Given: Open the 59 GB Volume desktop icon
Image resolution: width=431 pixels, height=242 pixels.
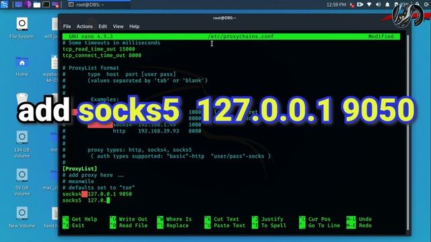Looking at the screenshot, I should [x=22, y=182].
